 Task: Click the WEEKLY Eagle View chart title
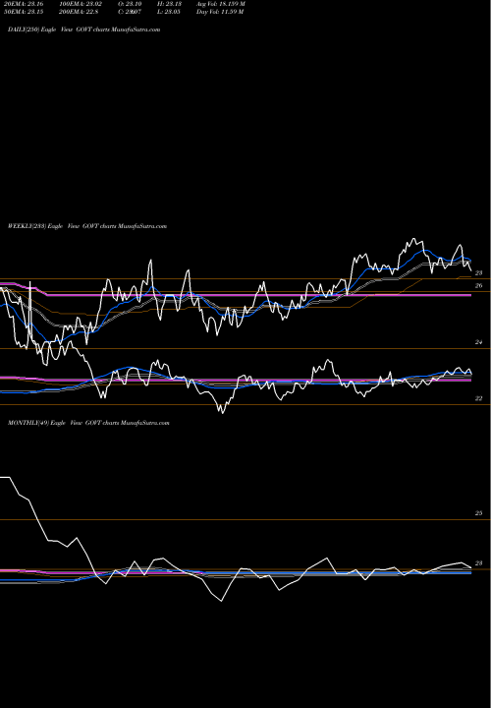pos(87,226)
